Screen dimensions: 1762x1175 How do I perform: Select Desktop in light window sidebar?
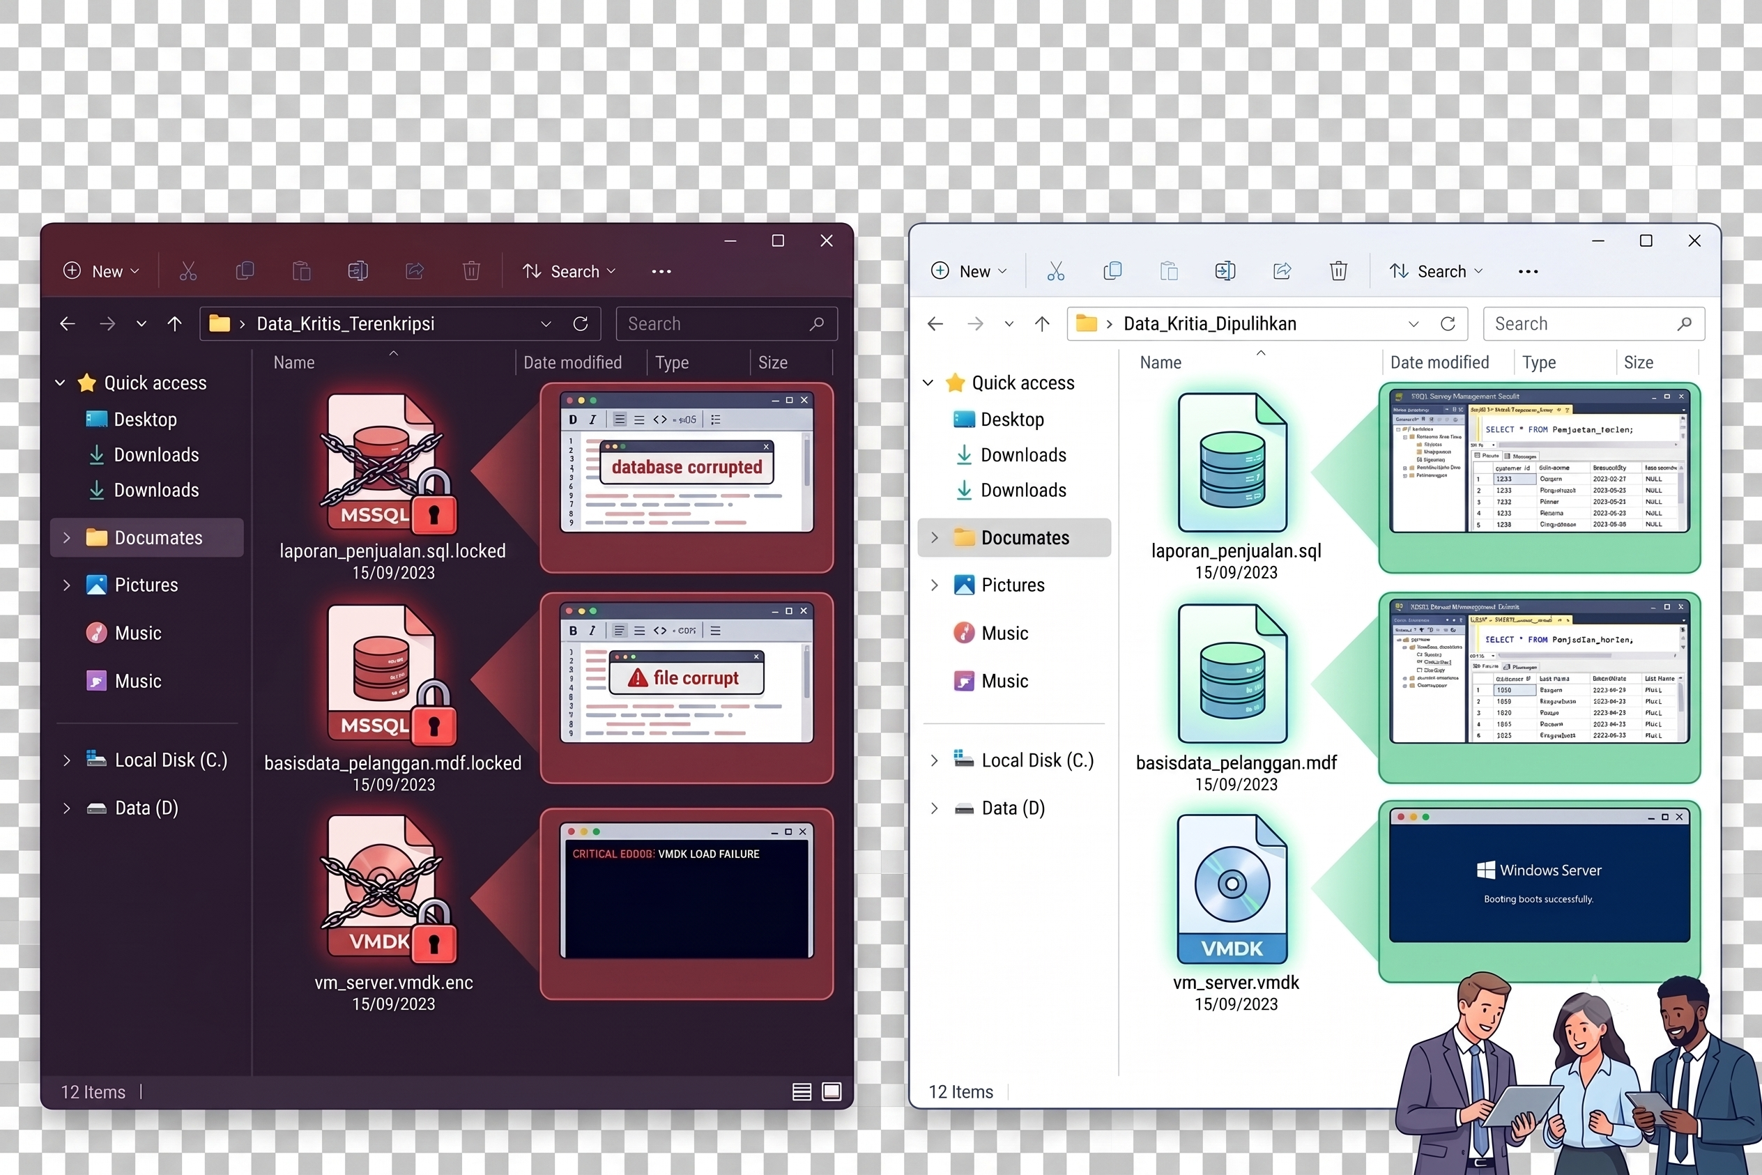[x=999, y=419]
